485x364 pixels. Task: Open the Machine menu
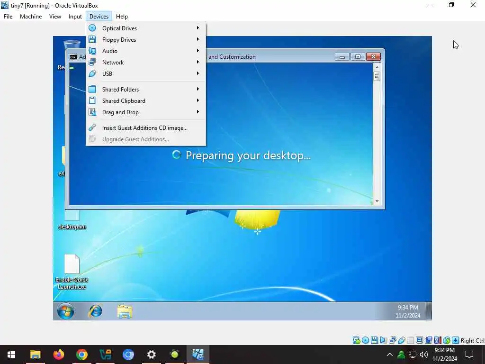[x=31, y=17]
